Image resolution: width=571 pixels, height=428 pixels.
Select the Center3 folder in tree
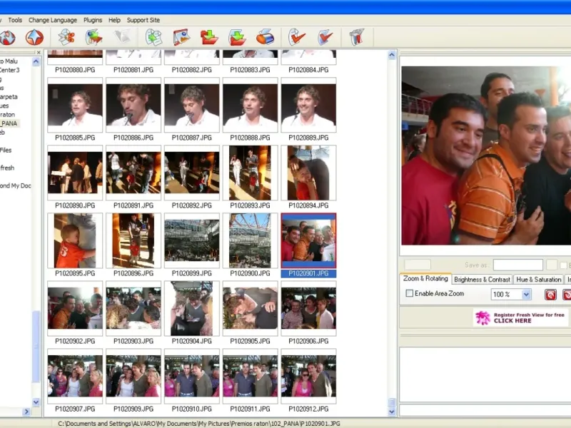(10, 70)
